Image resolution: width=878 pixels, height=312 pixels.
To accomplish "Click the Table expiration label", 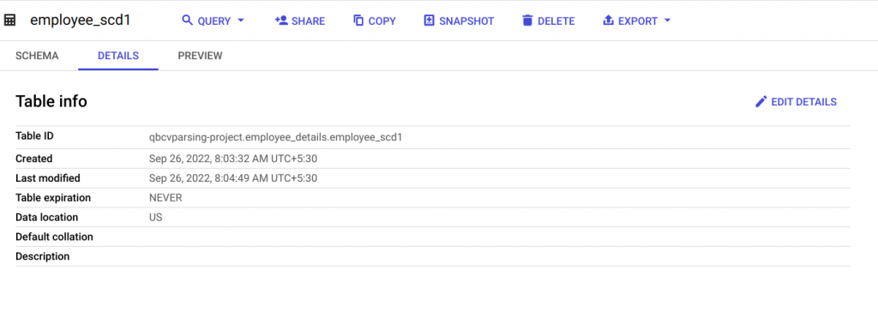I will [53, 198].
